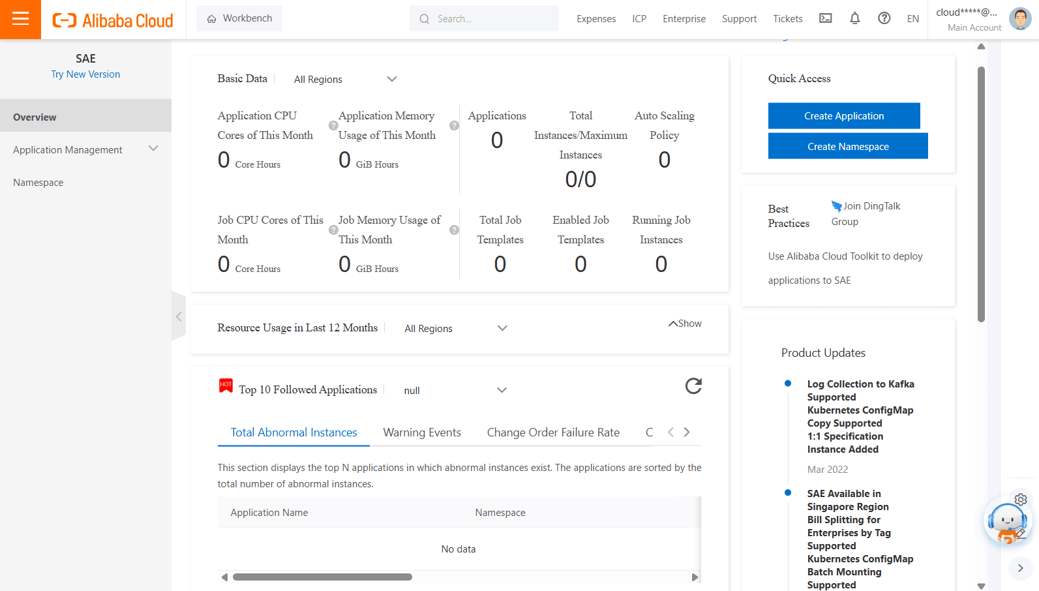Open the settings gear near chatbot
This screenshot has width=1039, height=591.
coord(1021,500)
